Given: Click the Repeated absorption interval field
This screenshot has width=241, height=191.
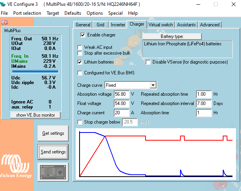Looking at the screenshot, I should [x=204, y=103].
